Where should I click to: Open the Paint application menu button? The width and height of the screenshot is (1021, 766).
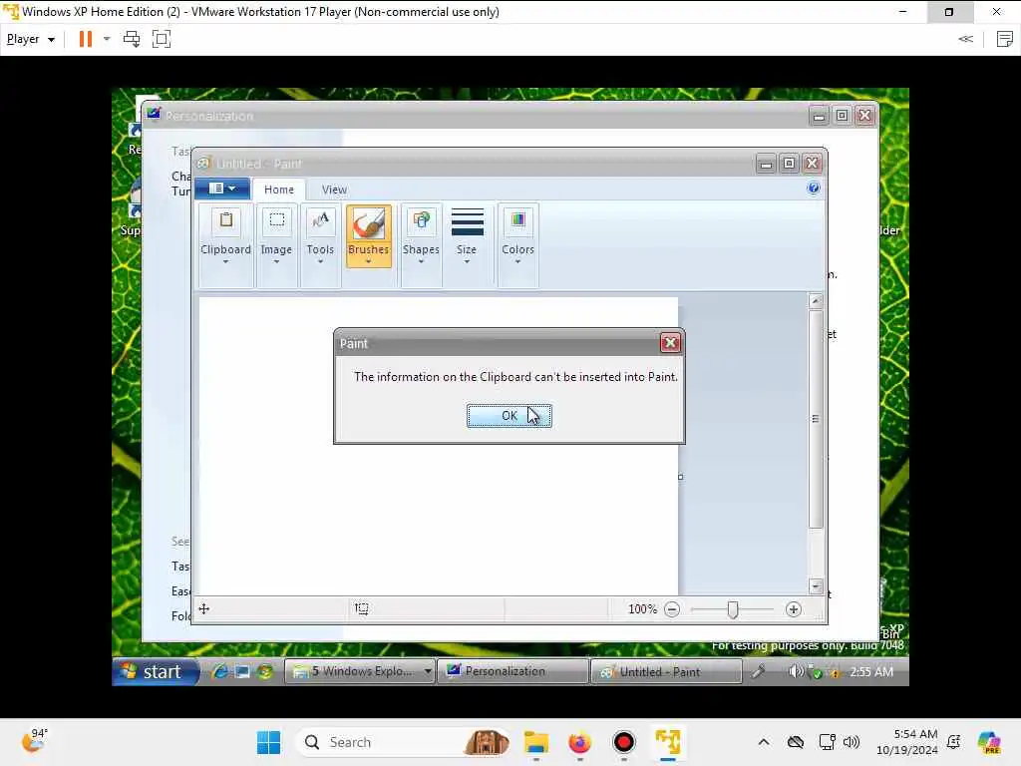(x=222, y=189)
